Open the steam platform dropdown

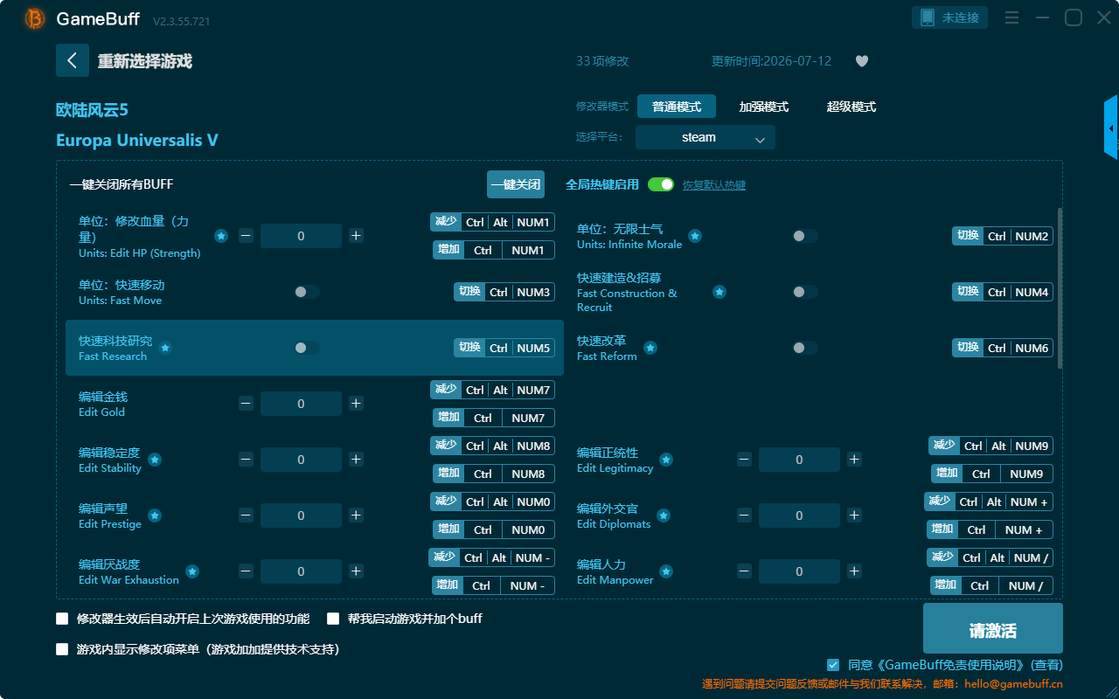(705, 137)
